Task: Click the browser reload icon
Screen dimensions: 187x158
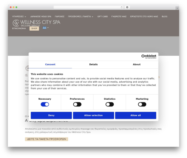Action: pyautogui.click(x=122, y=7)
